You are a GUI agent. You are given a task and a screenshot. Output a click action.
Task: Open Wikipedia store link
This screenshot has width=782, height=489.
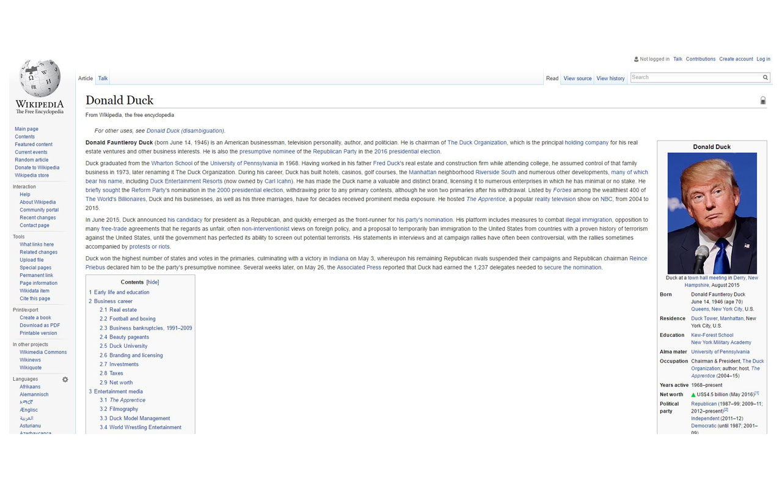click(32, 175)
